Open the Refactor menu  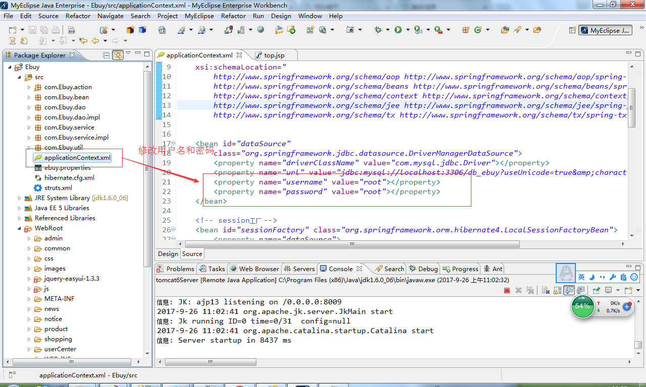tap(78, 16)
